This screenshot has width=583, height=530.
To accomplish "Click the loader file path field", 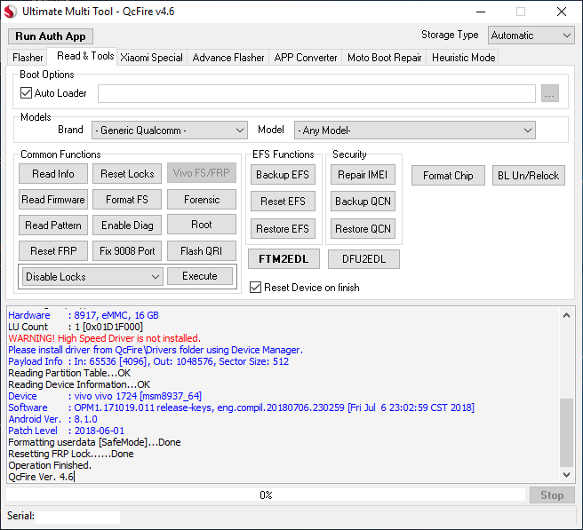I will tap(316, 93).
